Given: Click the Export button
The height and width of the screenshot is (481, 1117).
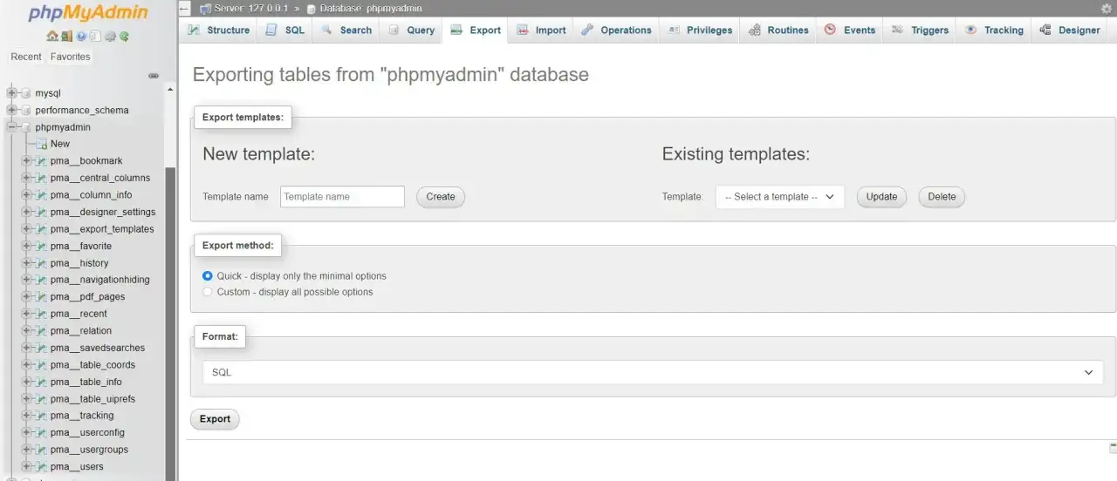Looking at the screenshot, I should pos(215,419).
